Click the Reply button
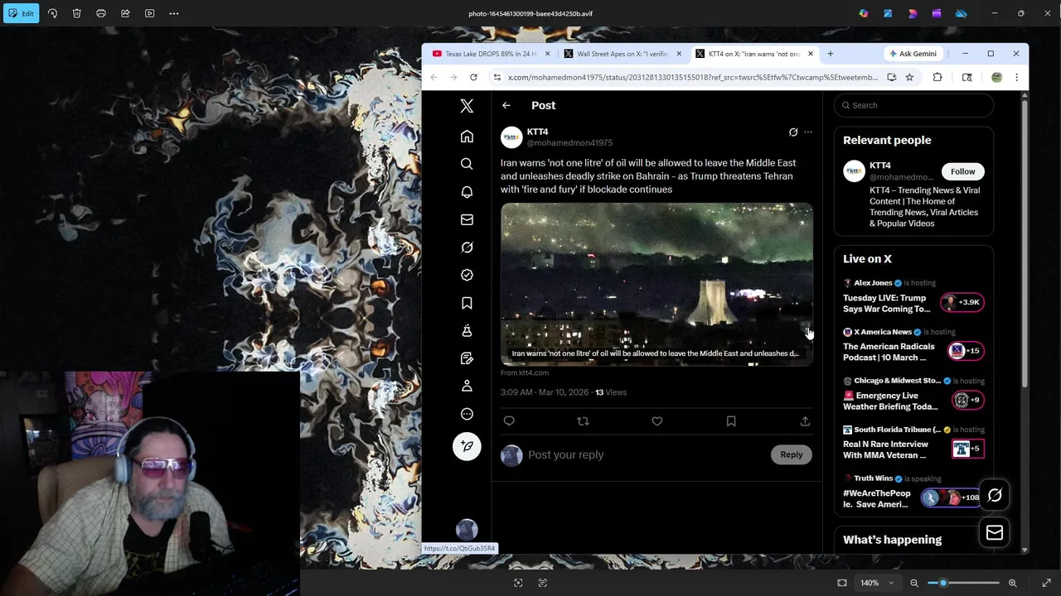The image size is (1061, 596). click(x=792, y=454)
